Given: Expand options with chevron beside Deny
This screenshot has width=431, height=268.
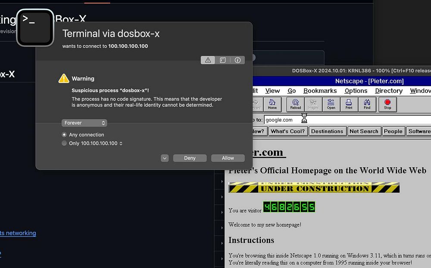Looking at the screenshot, I should point(165,158).
